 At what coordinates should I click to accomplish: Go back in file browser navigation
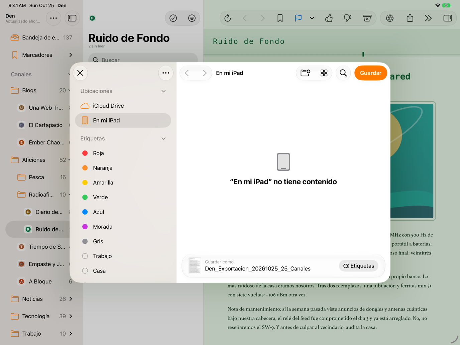click(187, 73)
